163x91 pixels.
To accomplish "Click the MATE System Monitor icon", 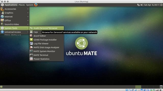I will pos(31,51).
